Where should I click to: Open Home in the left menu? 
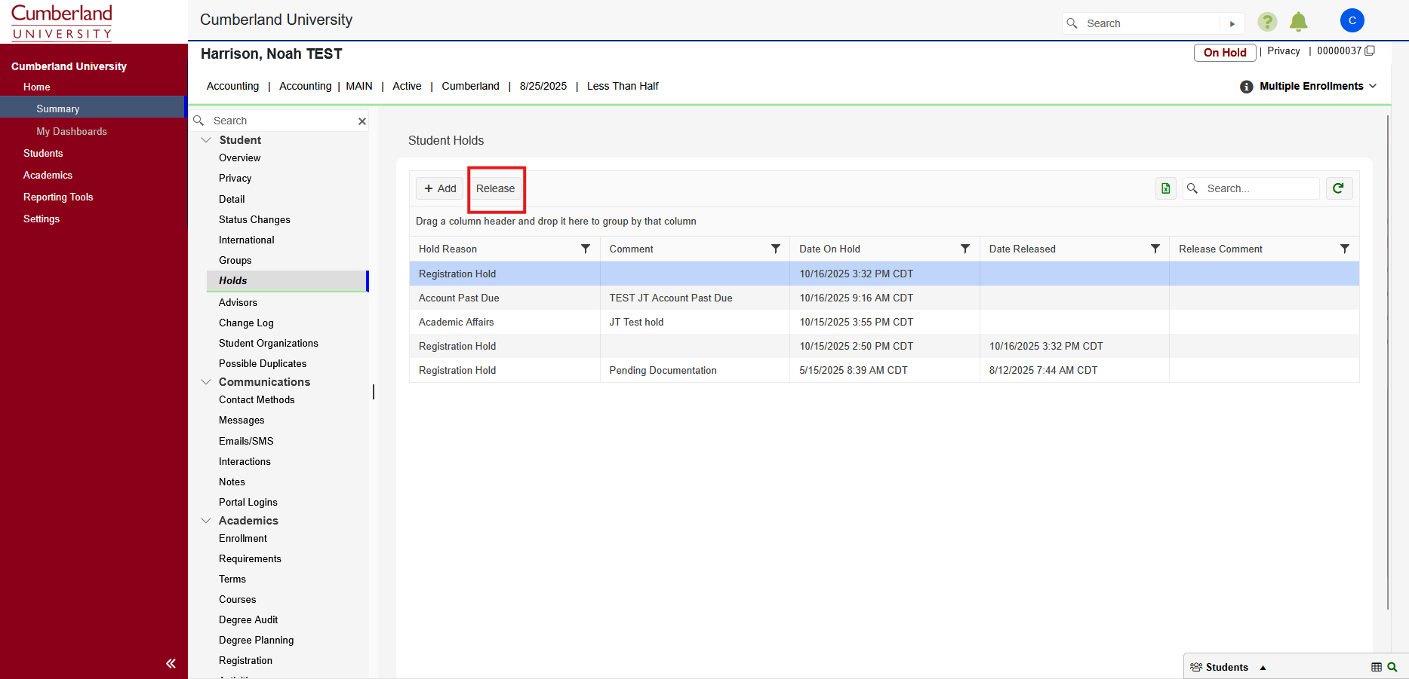[37, 87]
